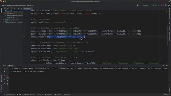The image size is (171, 96).
Task: Open the Problems tool window
Action: pyautogui.click(x=49, y=95)
